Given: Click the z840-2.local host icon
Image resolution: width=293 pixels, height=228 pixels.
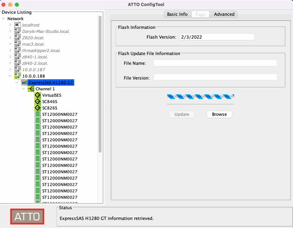Looking at the screenshot, I should pos(17,63).
